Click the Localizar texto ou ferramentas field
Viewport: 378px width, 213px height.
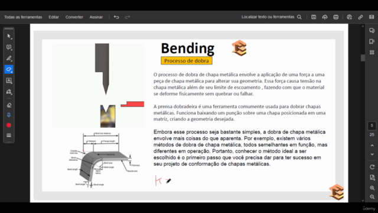pyautogui.click(x=268, y=17)
